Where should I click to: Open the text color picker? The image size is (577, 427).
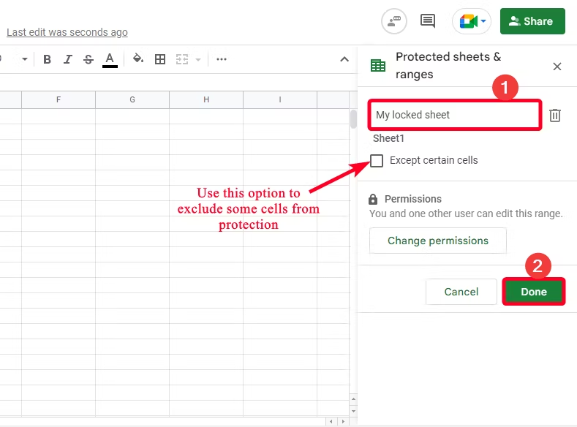pos(110,59)
